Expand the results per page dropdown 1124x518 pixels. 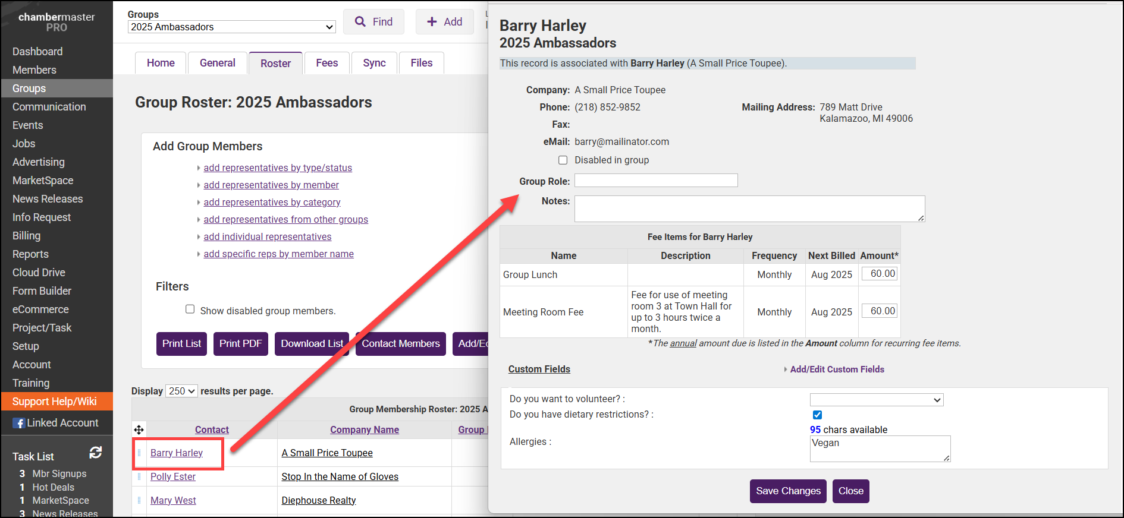pyautogui.click(x=181, y=391)
